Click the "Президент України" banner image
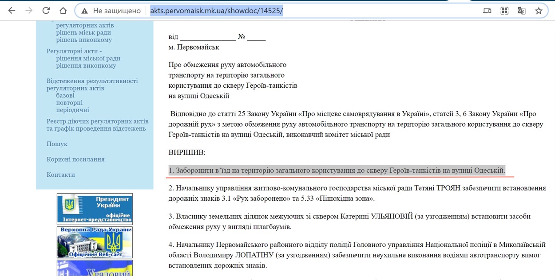 tap(95, 209)
